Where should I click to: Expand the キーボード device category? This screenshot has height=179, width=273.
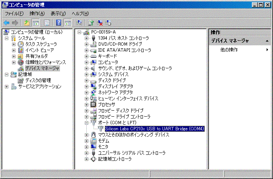click(x=87, y=56)
